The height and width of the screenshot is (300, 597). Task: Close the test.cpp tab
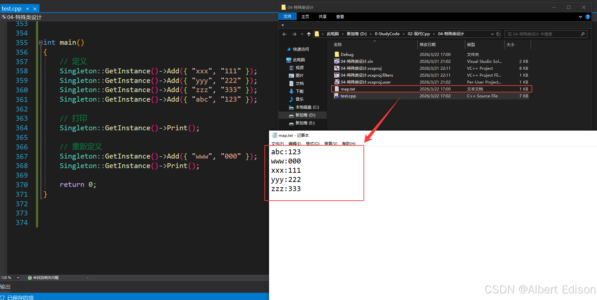coord(35,9)
